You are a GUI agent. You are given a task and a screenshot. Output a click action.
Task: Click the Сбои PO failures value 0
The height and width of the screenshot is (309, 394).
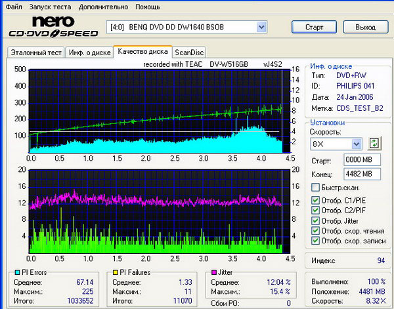[289, 303]
